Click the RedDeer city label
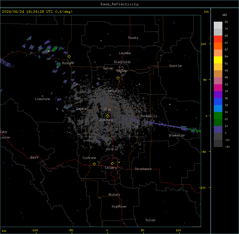Viewport: 239px width, 234px height. (122, 71)
